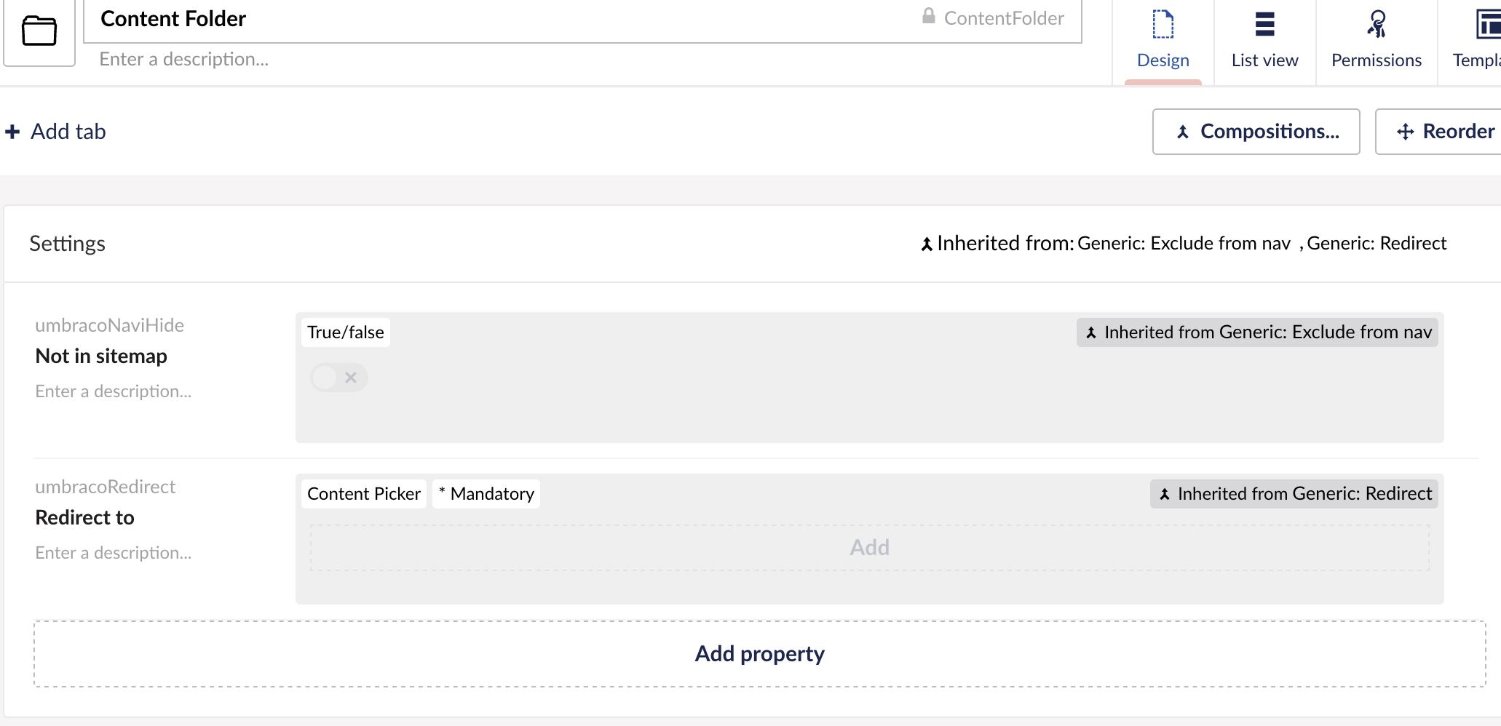The image size is (1501, 726).
Task: Click the document type description field
Action: pyautogui.click(x=437, y=60)
